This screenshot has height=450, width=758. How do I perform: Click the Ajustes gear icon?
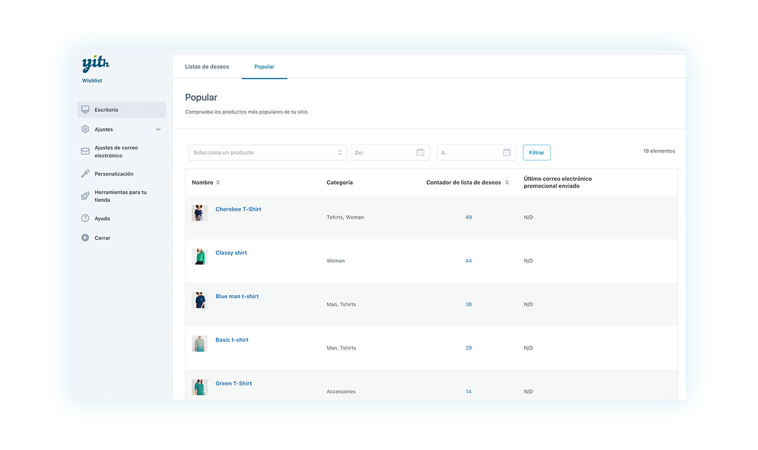[85, 129]
